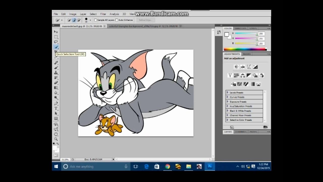Click the Exposure adjustment icon
This screenshot has height=182, width=323.
(255, 67)
